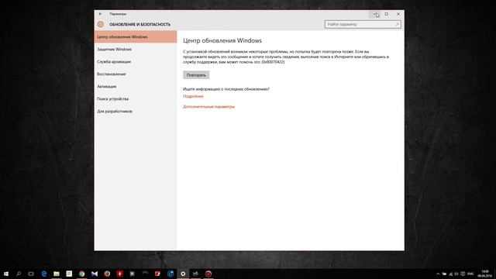Minimize the Параметры window
The image size is (496, 279).
tap(374, 14)
